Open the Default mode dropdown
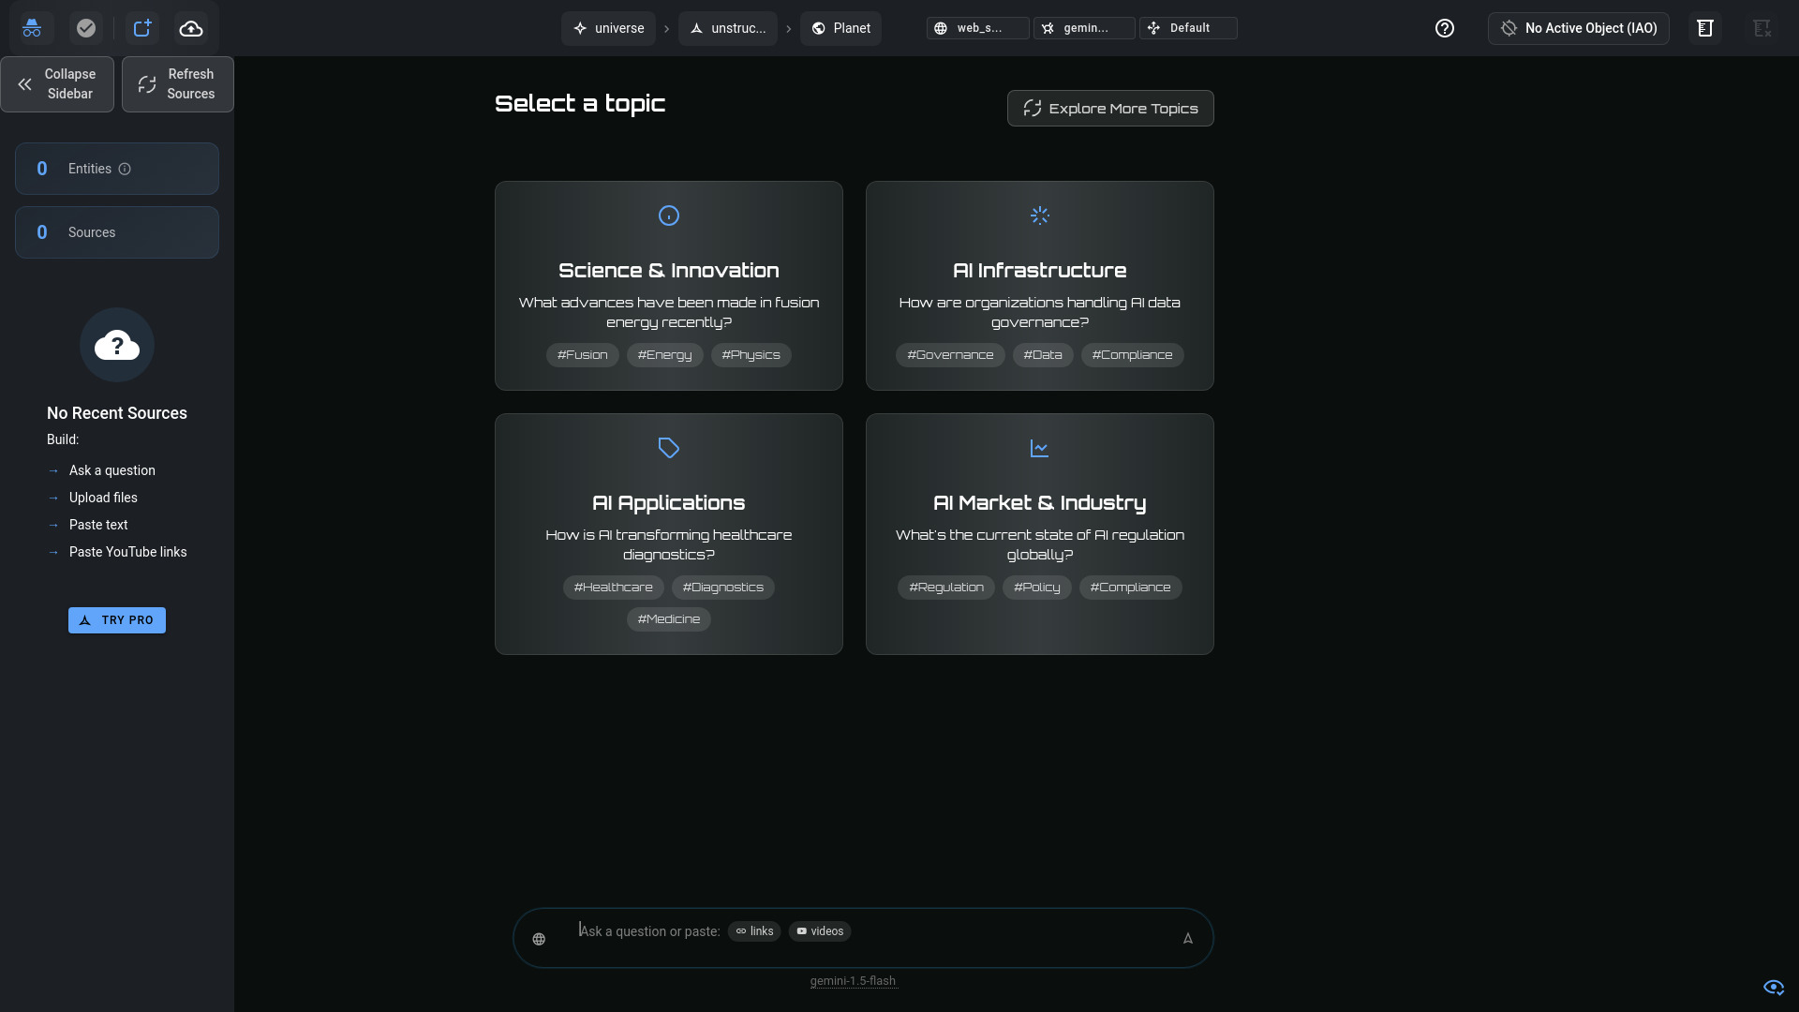Viewport: 1799px width, 1012px height. tap(1188, 28)
